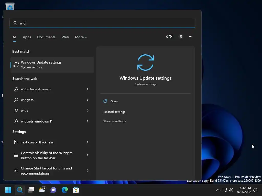Open the Recycle Bin desktop icon

click(x=10, y=7)
